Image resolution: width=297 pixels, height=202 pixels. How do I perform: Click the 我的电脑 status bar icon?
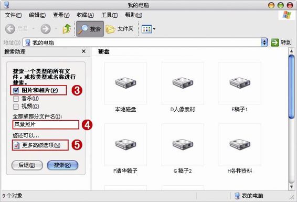[237, 196]
